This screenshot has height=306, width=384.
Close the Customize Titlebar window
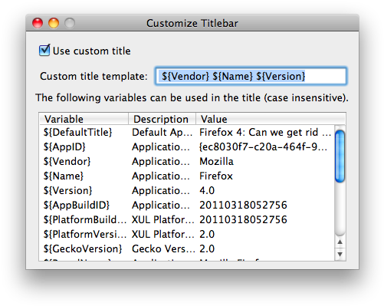coord(38,23)
